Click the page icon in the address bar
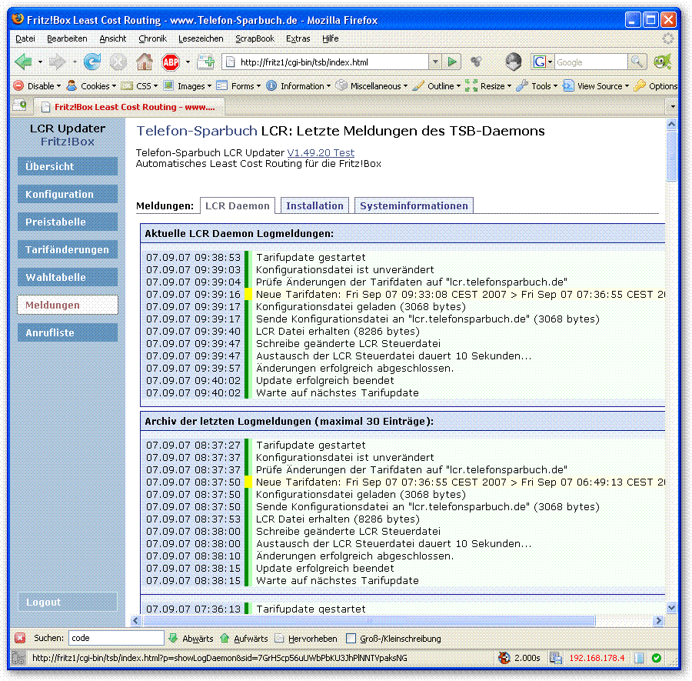Image resolution: width=692 pixels, height=681 pixels. pyautogui.click(x=231, y=62)
